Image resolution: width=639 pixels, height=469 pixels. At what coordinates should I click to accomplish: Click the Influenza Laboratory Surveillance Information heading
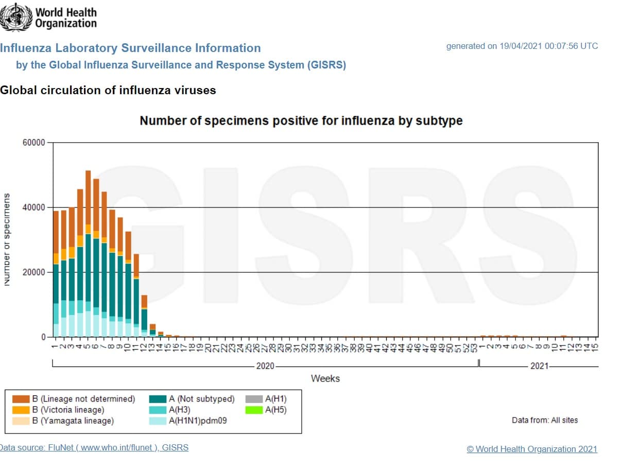tap(130, 48)
